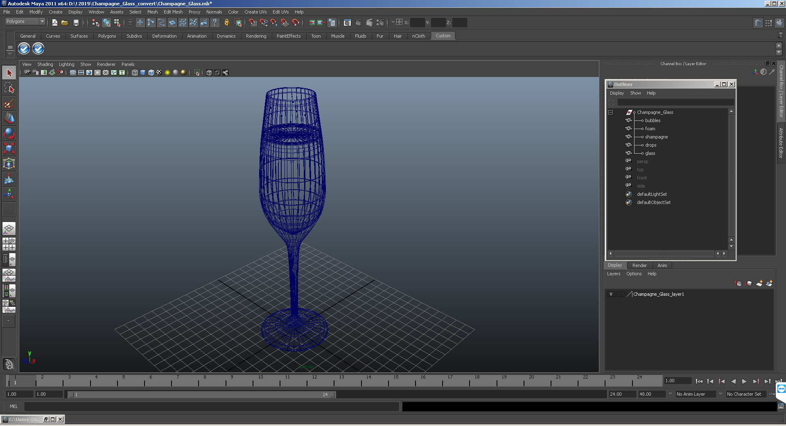Switch to single perspective view layout

(9, 229)
